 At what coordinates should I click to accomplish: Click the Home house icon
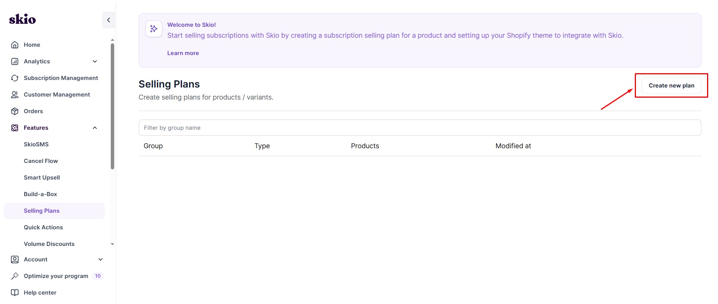pos(15,45)
